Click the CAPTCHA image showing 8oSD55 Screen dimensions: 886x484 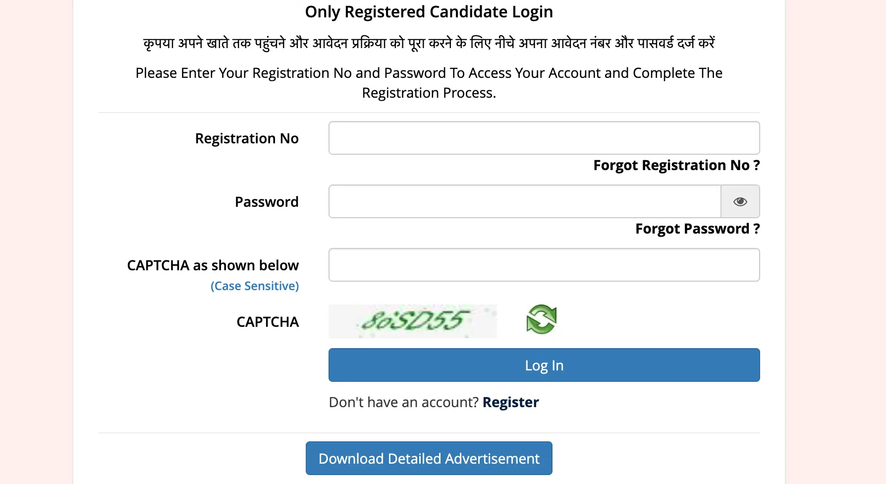pyautogui.click(x=413, y=321)
